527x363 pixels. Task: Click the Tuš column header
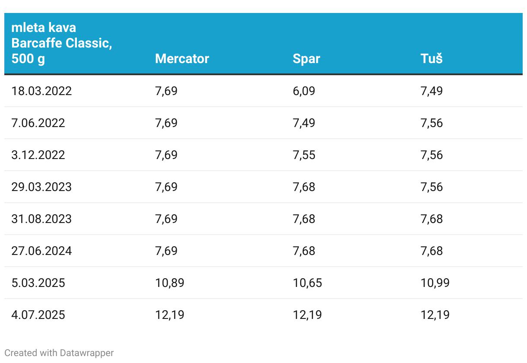(x=432, y=59)
